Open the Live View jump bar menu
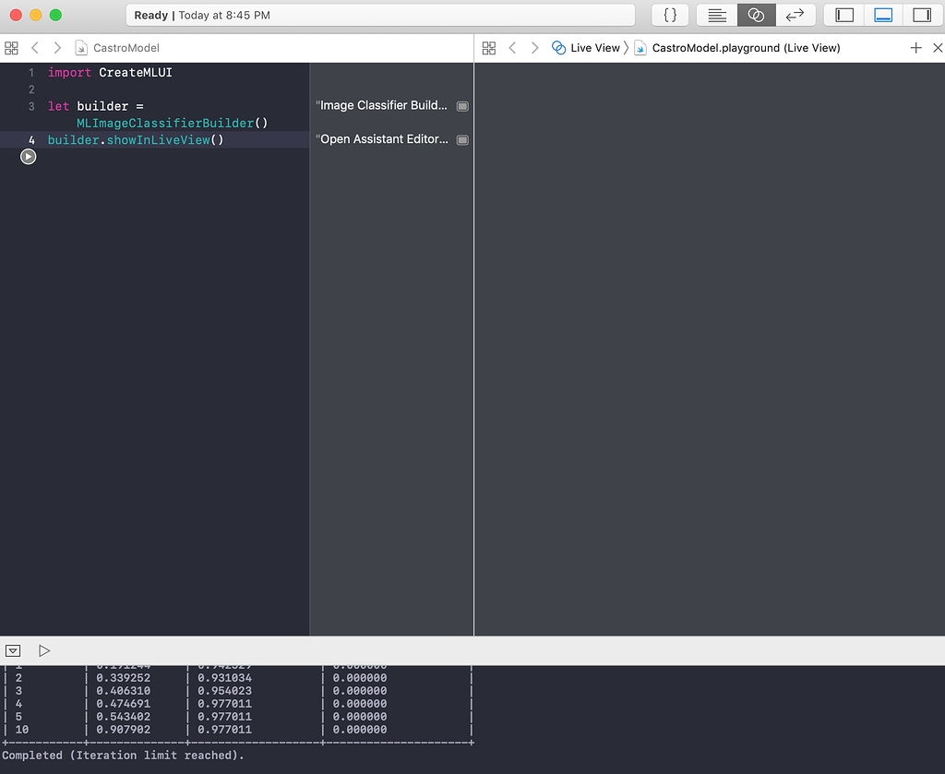Viewport: 945px width, 774px height. coord(586,48)
